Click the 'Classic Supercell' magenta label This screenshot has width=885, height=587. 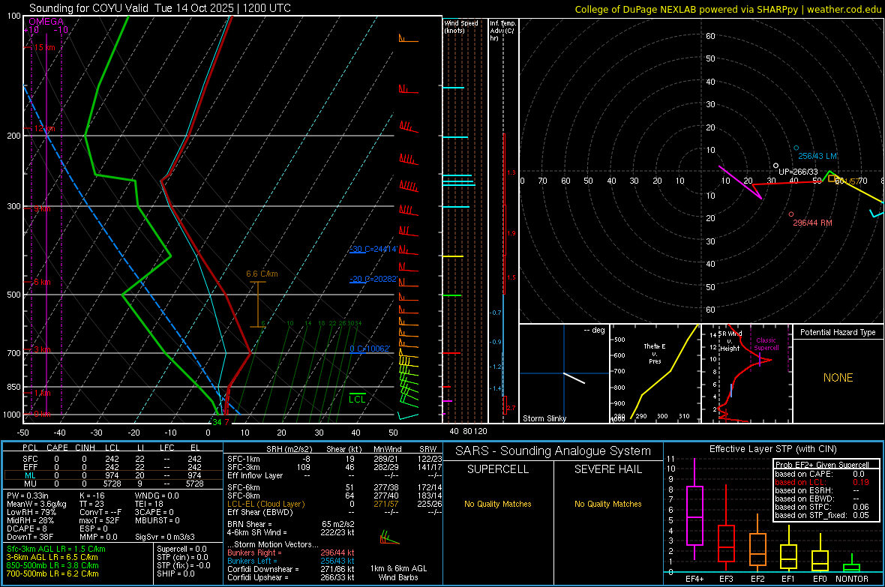[766, 344]
